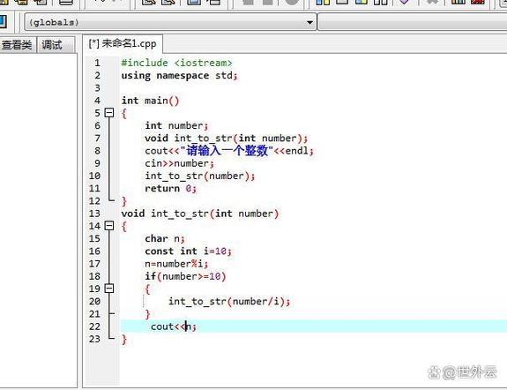Switch to the 调试 tab
Image resolution: width=507 pixels, height=390 pixels.
pos(52,45)
